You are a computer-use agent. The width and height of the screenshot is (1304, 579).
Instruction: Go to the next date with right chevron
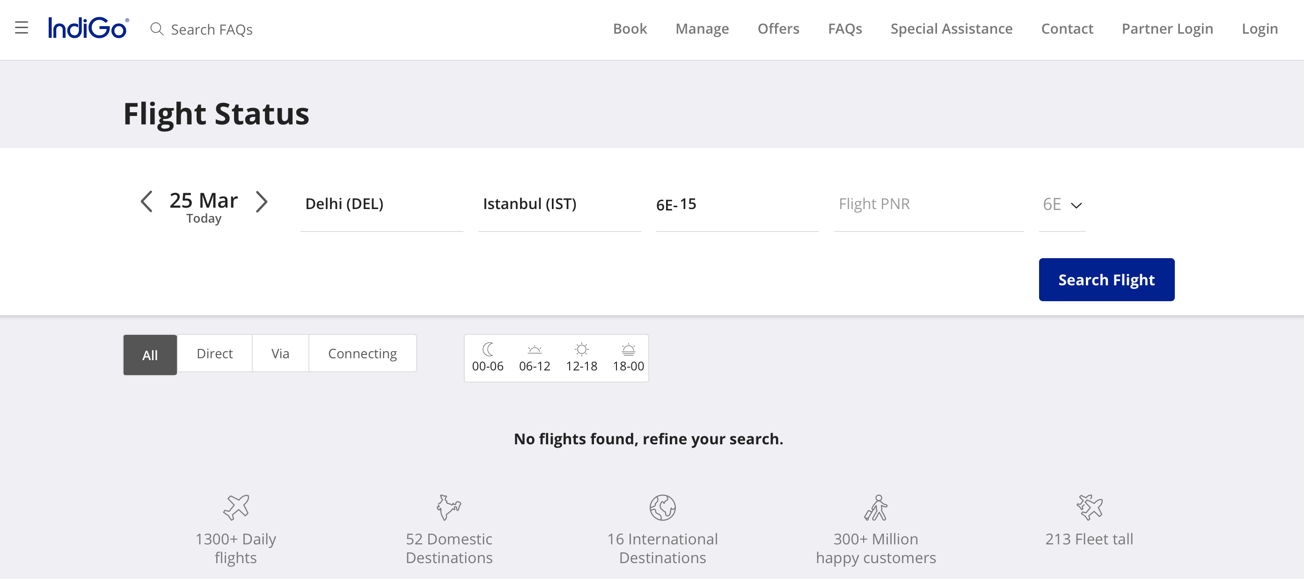pos(262,202)
